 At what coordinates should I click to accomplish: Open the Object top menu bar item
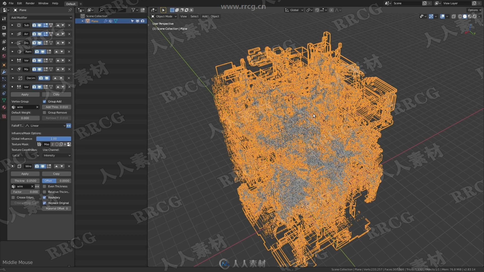215,16
